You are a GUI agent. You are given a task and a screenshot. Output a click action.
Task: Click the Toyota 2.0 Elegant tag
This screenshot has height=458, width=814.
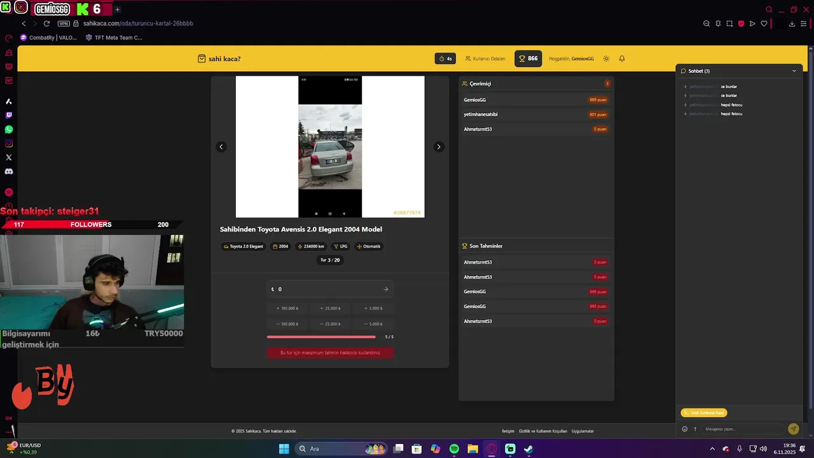[243, 246]
